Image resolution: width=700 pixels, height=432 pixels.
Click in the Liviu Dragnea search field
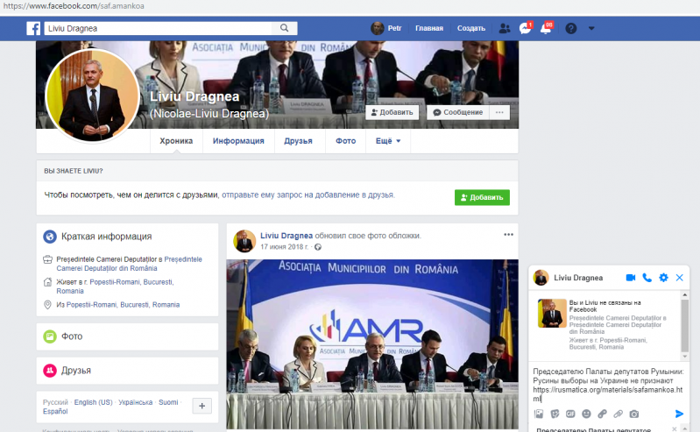158,28
